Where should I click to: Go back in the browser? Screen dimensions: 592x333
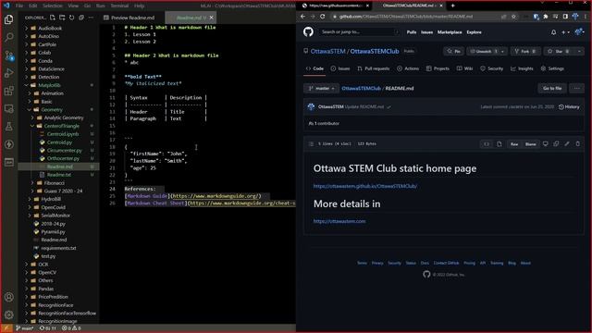pyautogui.click(x=302, y=17)
